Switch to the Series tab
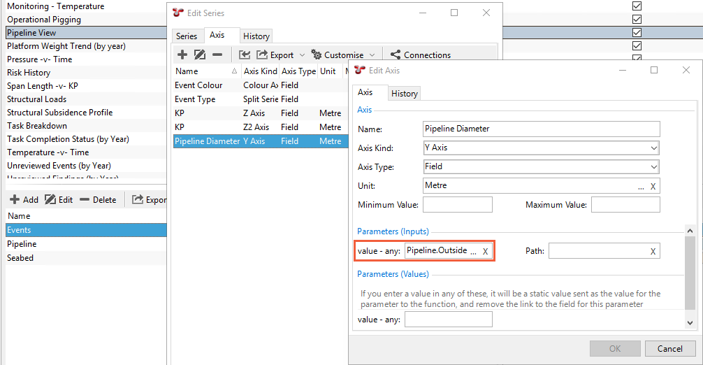The width and height of the screenshot is (703, 365). (x=187, y=36)
